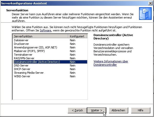Choose DNS-Server from the list
The image size is (154, 117).
[50, 65]
